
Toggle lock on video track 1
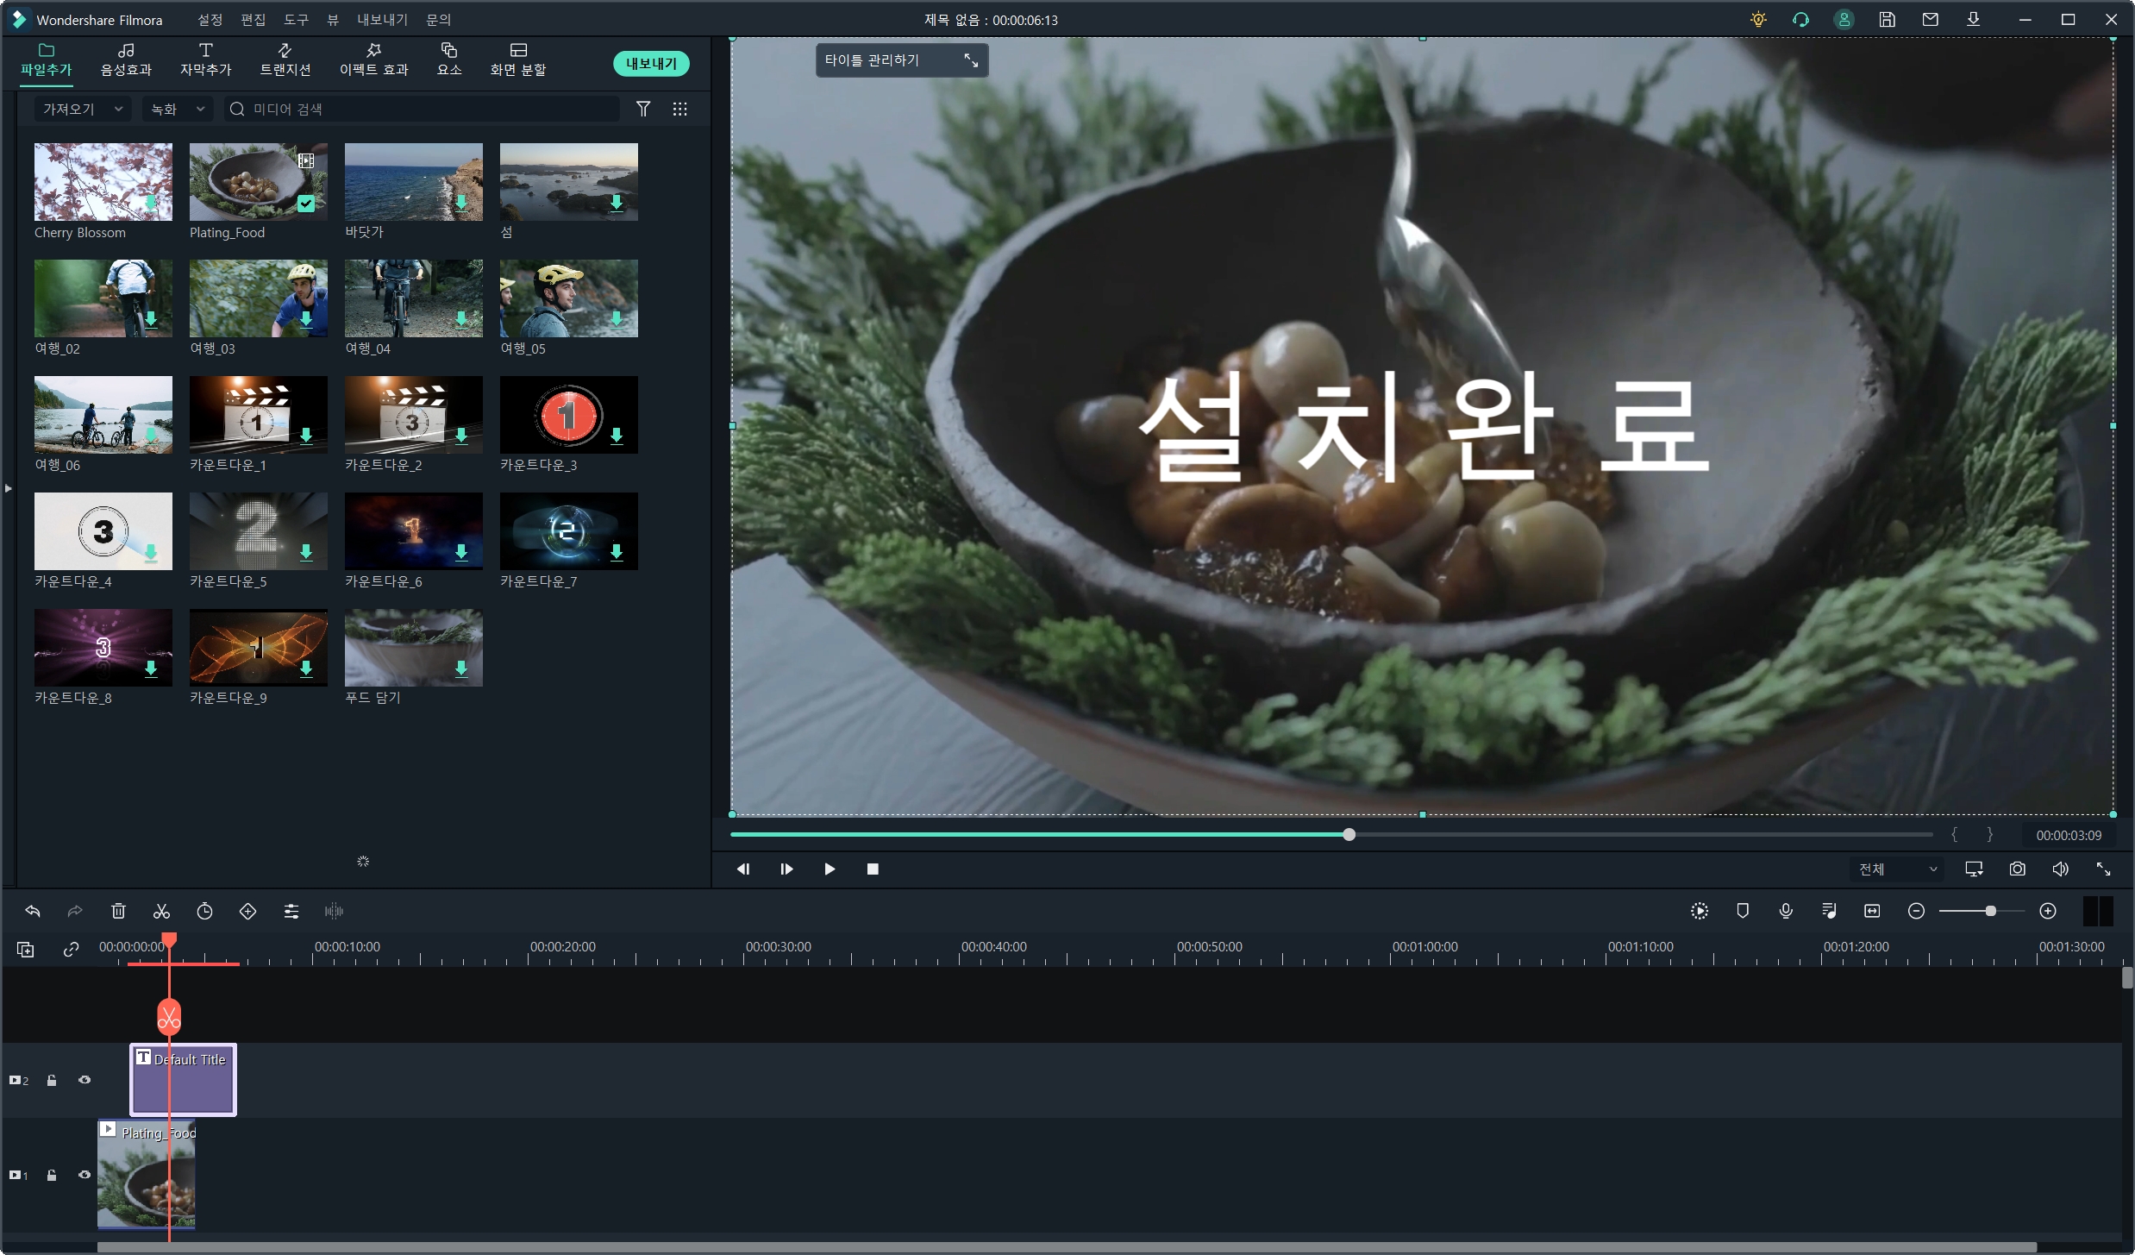pyautogui.click(x=52, y=1175)
